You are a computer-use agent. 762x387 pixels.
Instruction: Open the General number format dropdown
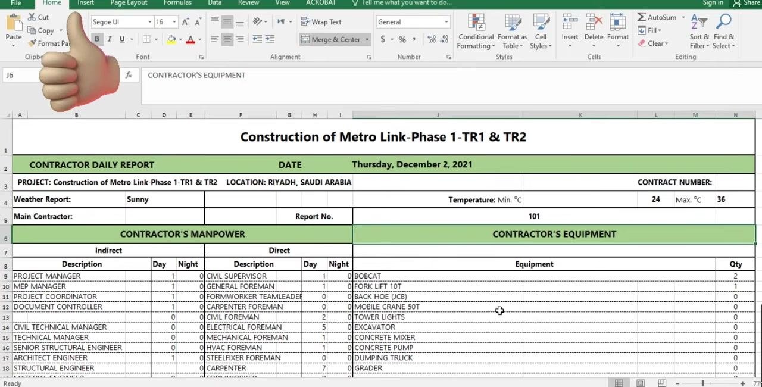click(x=446, y=22)
